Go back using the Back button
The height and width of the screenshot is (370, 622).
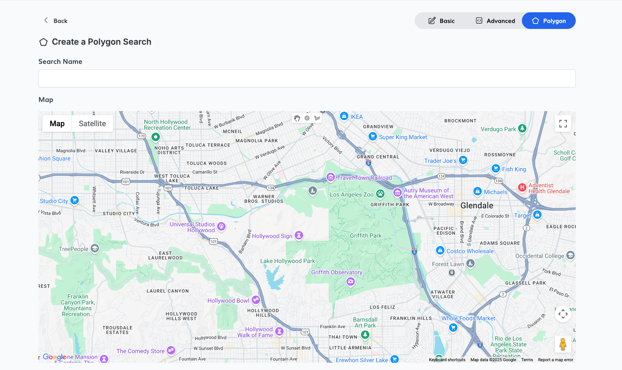pyautogui.click(x=56, y=21)
